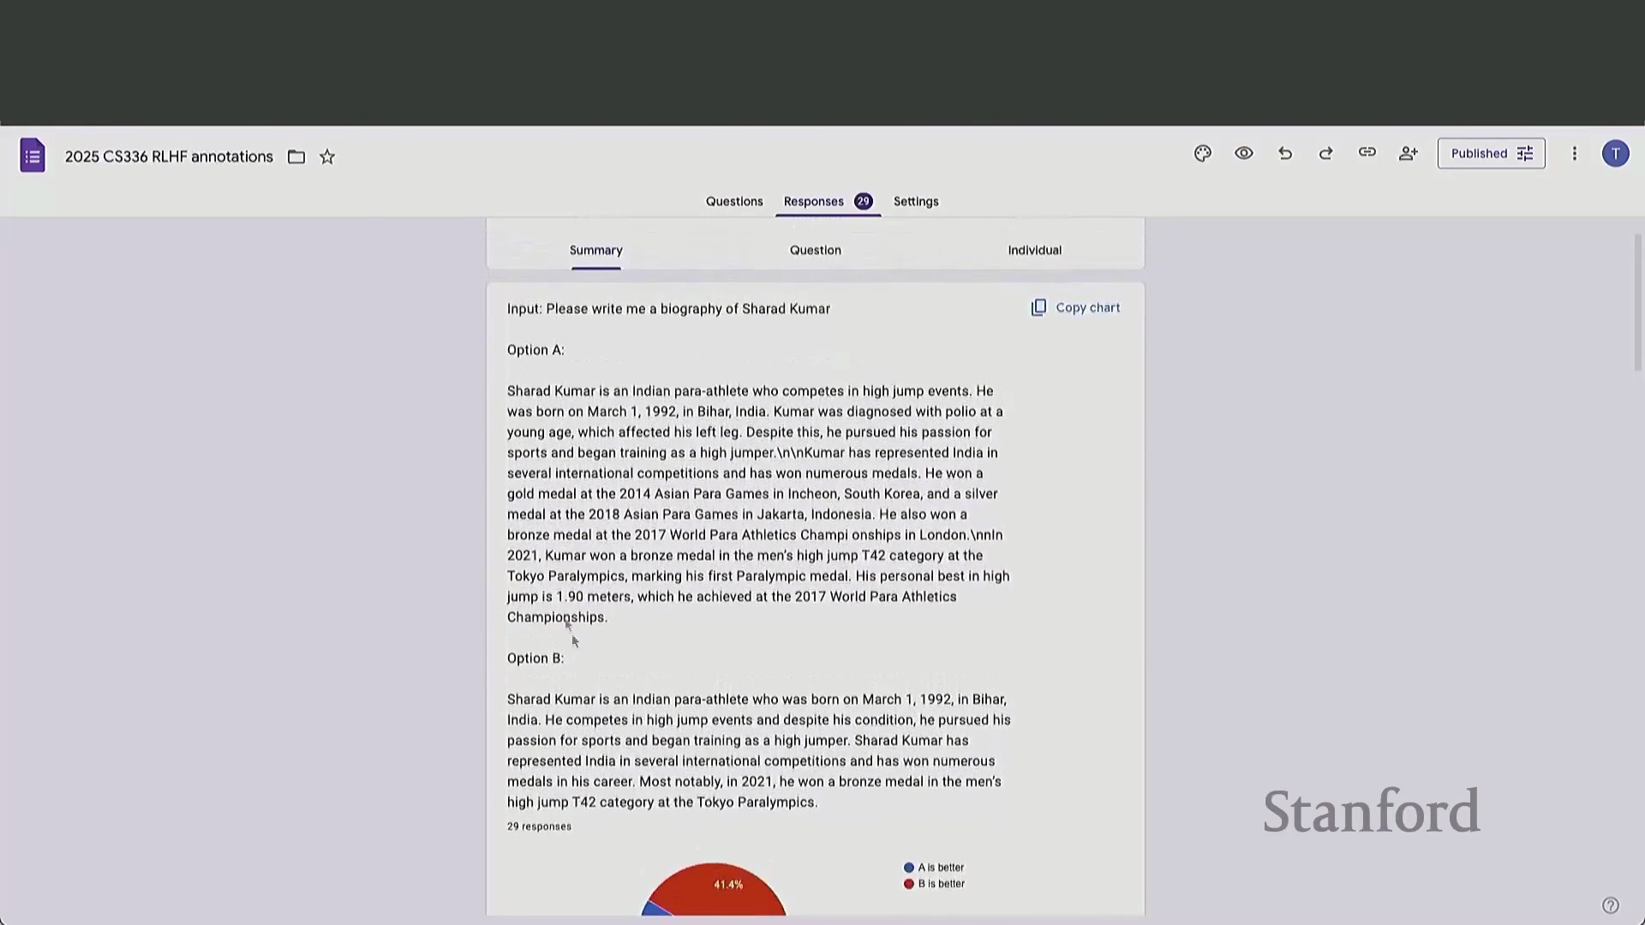
Task: Open the Google Forms home icon
Action: pos(33,156)
